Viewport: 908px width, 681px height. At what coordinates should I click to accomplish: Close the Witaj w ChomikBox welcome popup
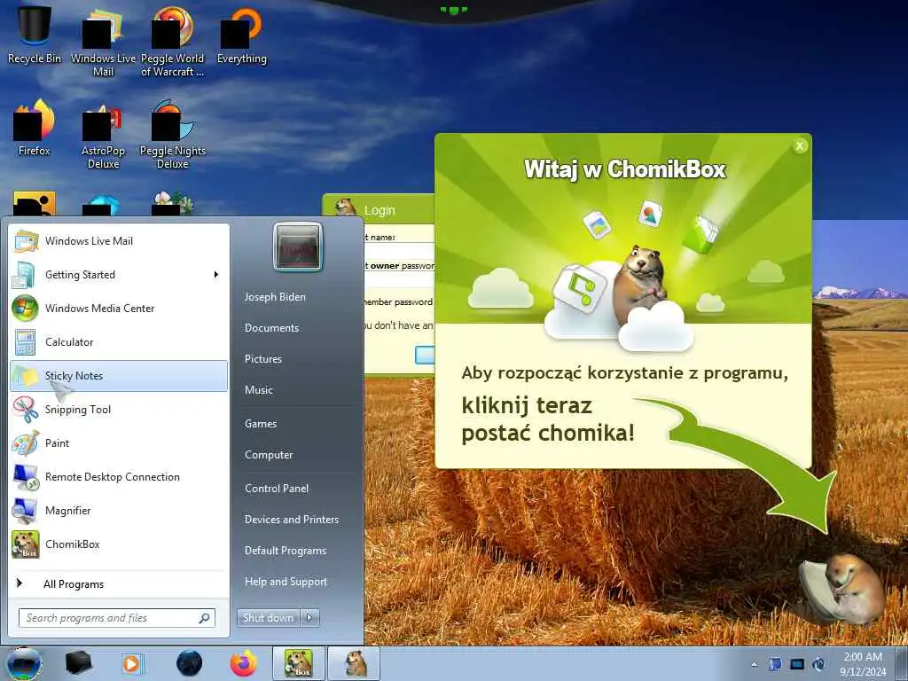pos(800,146)
